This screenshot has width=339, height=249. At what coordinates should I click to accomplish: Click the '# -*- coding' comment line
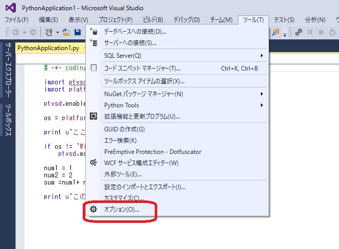[x=65, y=68]
